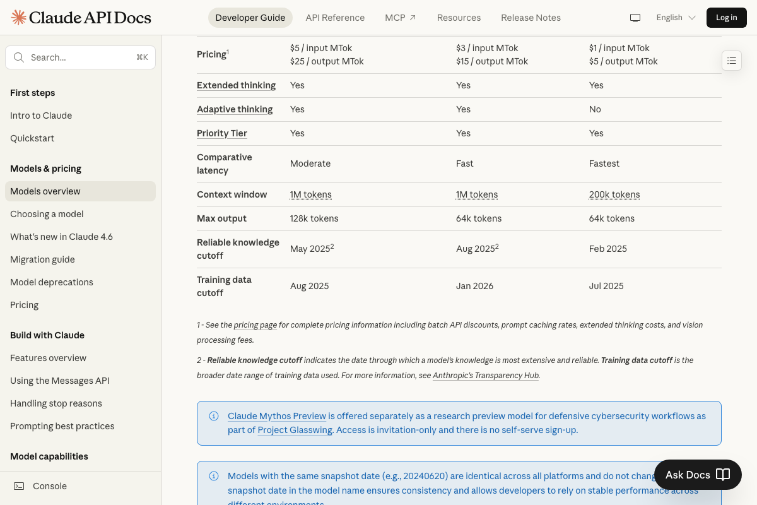Screen dimensions: 757x505
Task: Click the MCP external link arrow
Action: (x=413, y=18)
